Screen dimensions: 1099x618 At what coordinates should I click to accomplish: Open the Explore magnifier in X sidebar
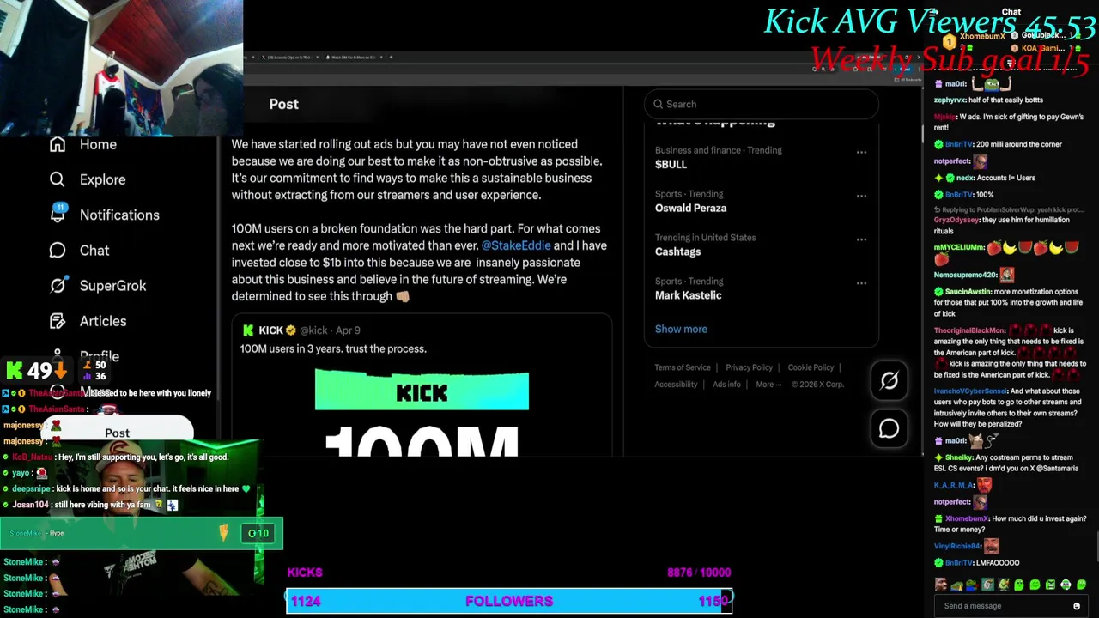[57, 179]
